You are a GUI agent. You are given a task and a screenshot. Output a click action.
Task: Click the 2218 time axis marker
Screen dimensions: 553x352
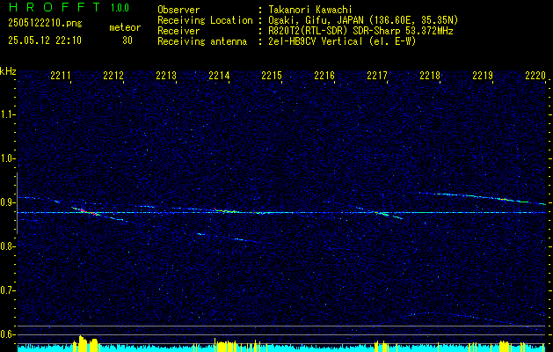coord(430,76)
